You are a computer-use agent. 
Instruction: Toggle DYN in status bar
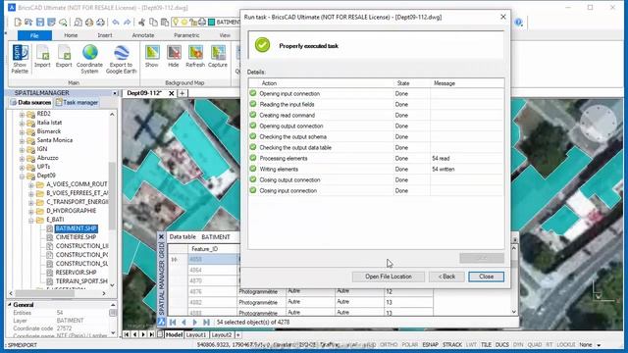click(x=518, y=344)
